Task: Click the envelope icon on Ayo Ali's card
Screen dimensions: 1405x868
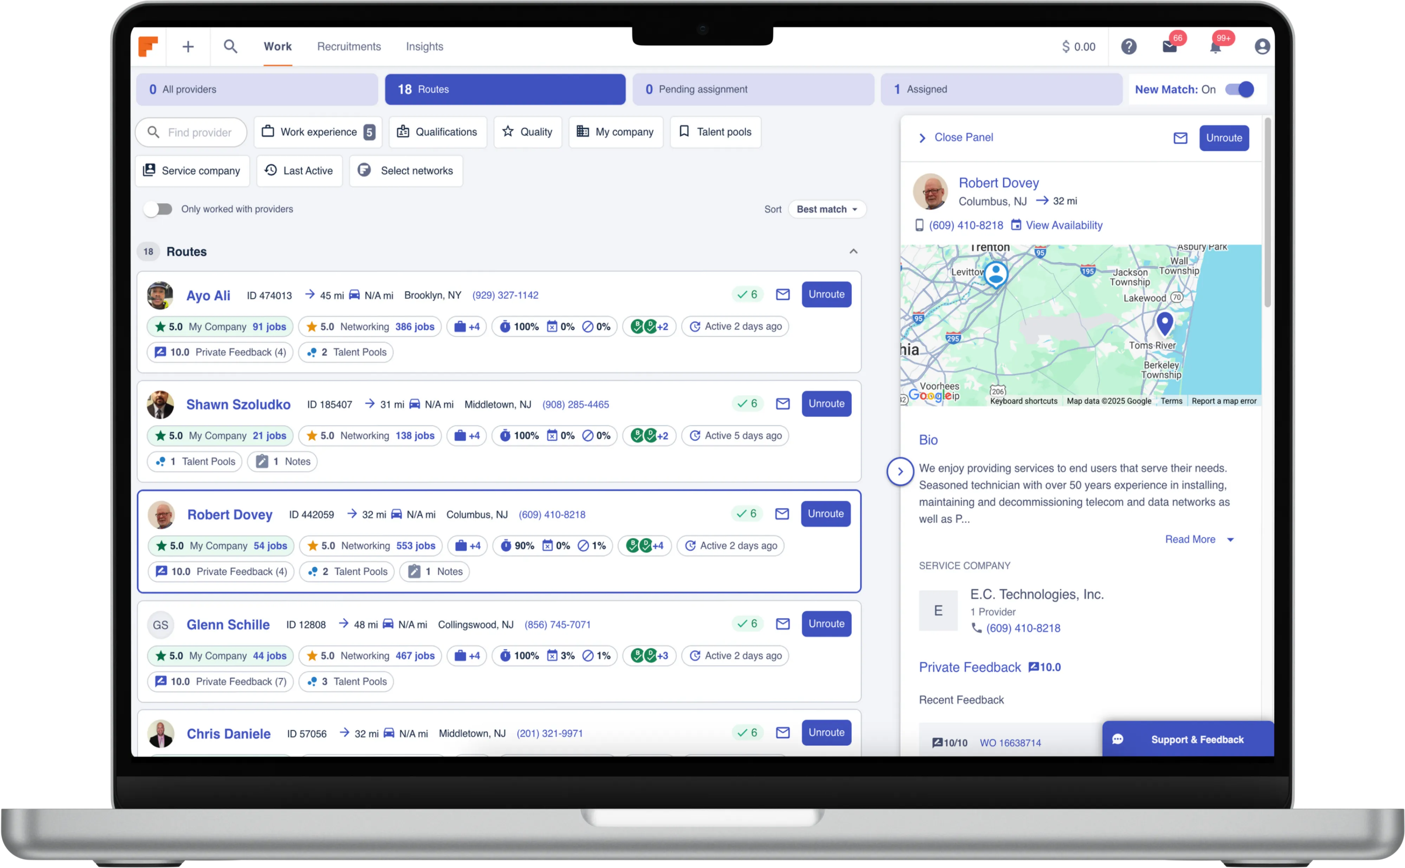Action: pyautogui.click(x=782, y=295)
